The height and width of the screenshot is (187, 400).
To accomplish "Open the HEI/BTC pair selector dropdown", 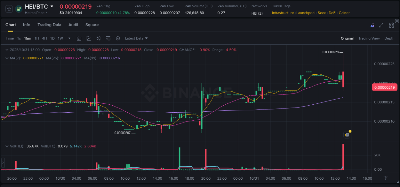I will (x=51, y=6).
